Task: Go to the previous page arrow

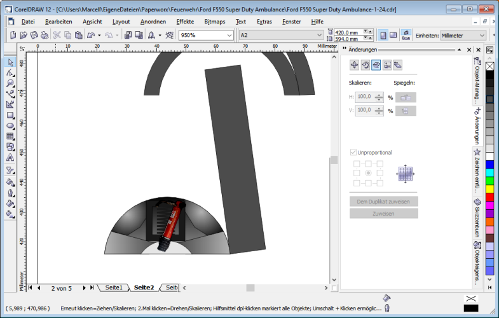Action: click(39, 287)
